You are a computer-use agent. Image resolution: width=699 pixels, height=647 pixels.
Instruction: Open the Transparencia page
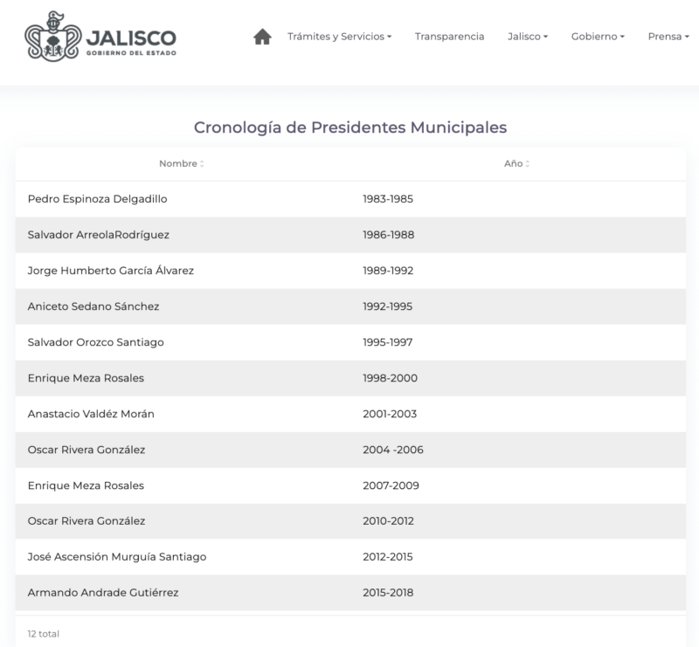(449, 37)
